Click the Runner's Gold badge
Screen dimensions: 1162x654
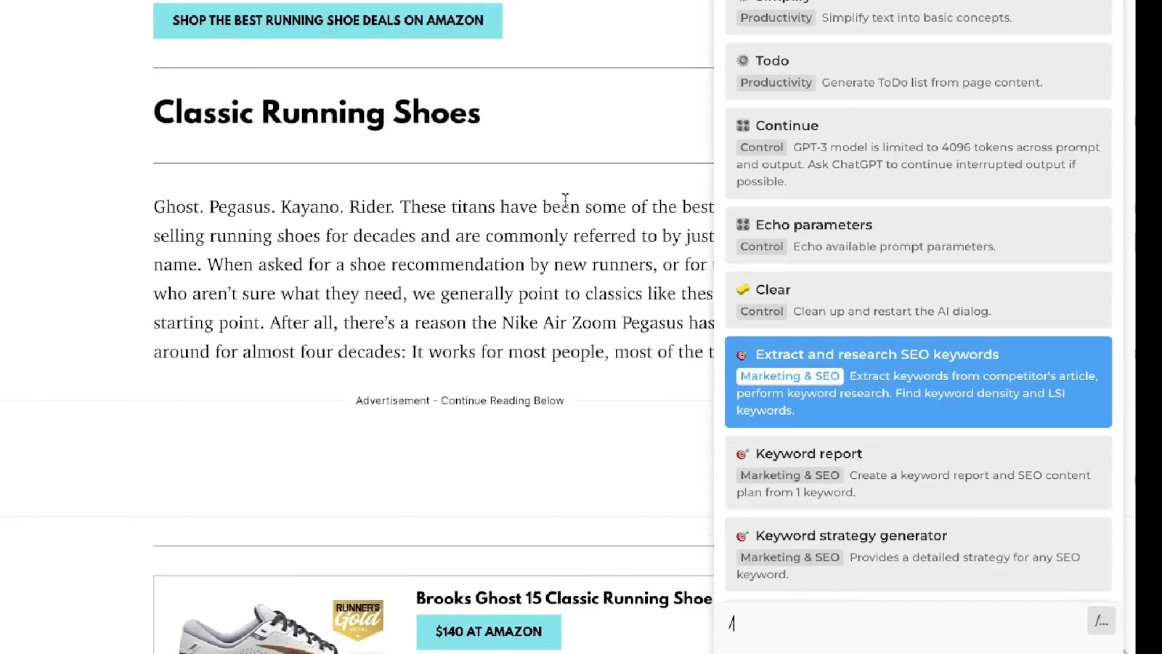point(358,619)
